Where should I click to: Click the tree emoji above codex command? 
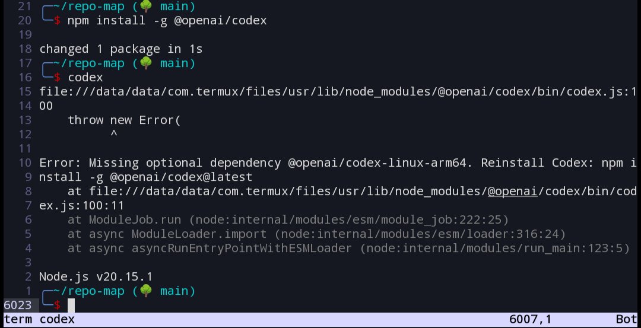pyautogui.click(x=146, y=63)
